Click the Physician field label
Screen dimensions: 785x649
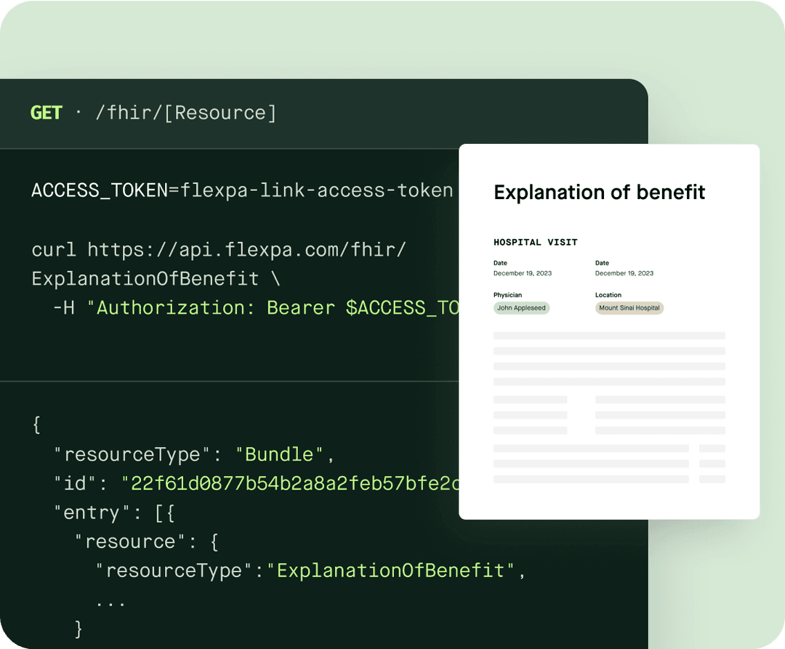pyautogui.click(x=507, y=295)
